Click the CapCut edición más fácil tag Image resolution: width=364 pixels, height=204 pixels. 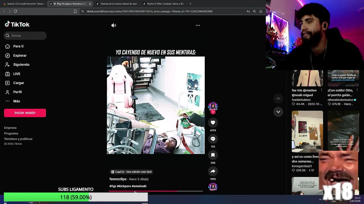point(131,172)
